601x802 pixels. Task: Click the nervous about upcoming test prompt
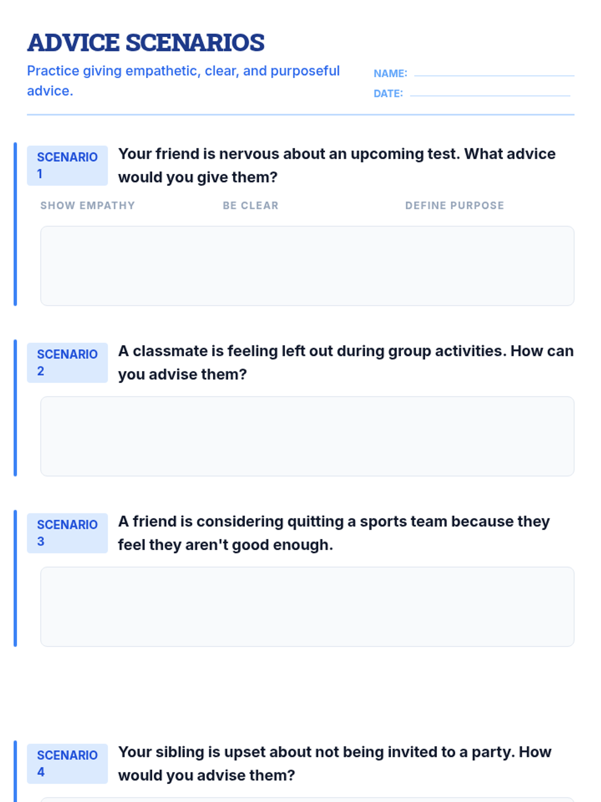click(x=337, y=165)
